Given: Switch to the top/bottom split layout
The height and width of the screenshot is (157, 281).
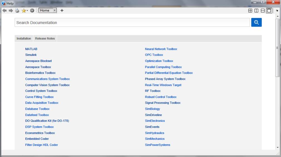Looking at the screenshot, I should click(x=263, y=11).
